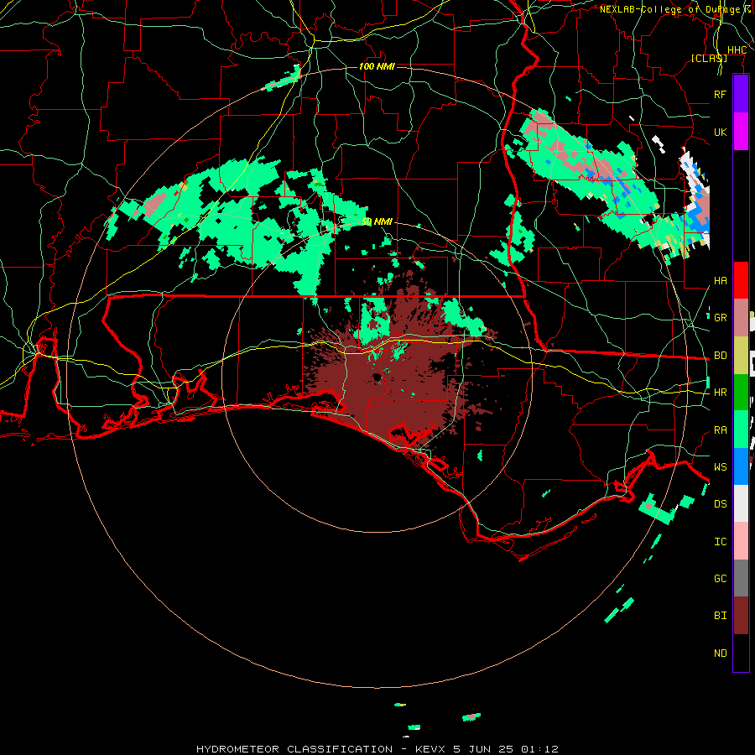The image size is (755, 755).
Task: Click the light pink IC color swatch
Action: pyautogui.click(x=741, y=541)
